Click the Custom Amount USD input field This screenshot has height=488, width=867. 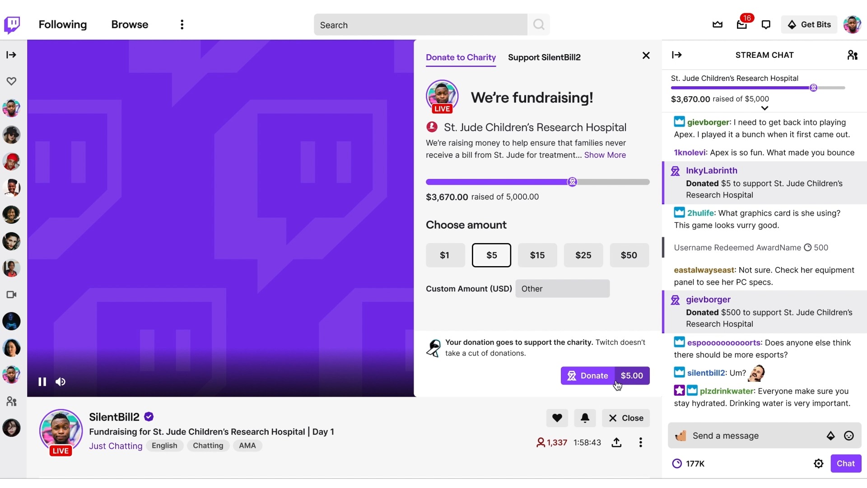tap(562, 288)
